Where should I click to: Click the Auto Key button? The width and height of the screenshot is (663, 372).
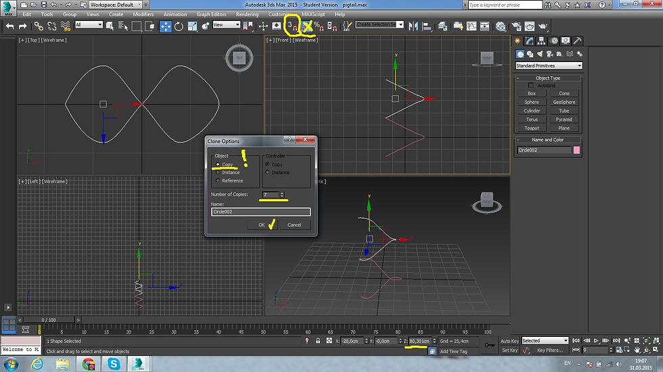509,341
